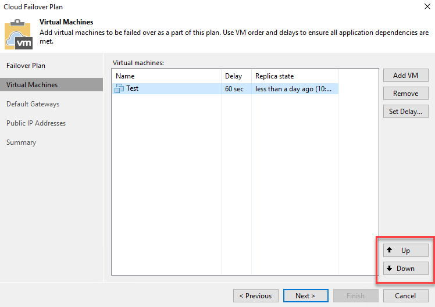Open the Public IP Addresses step
The height and width of the screenshot is (307, 435).
(36, 123)
